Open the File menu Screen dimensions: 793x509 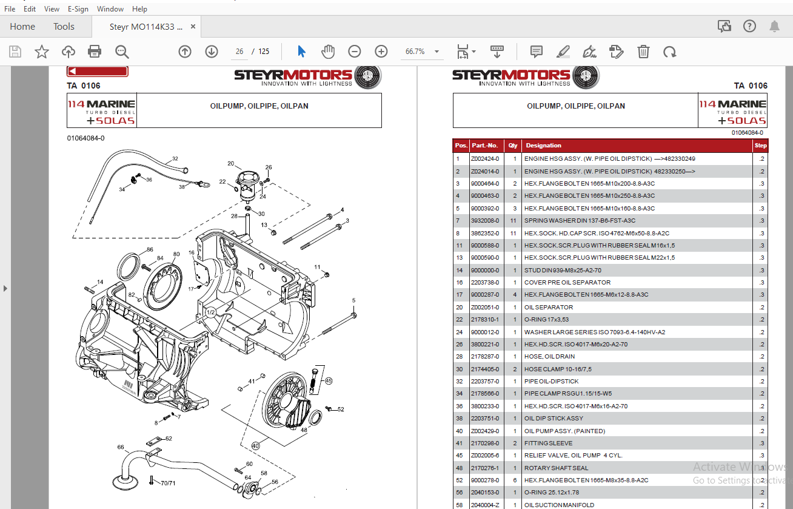click(10, 9)
